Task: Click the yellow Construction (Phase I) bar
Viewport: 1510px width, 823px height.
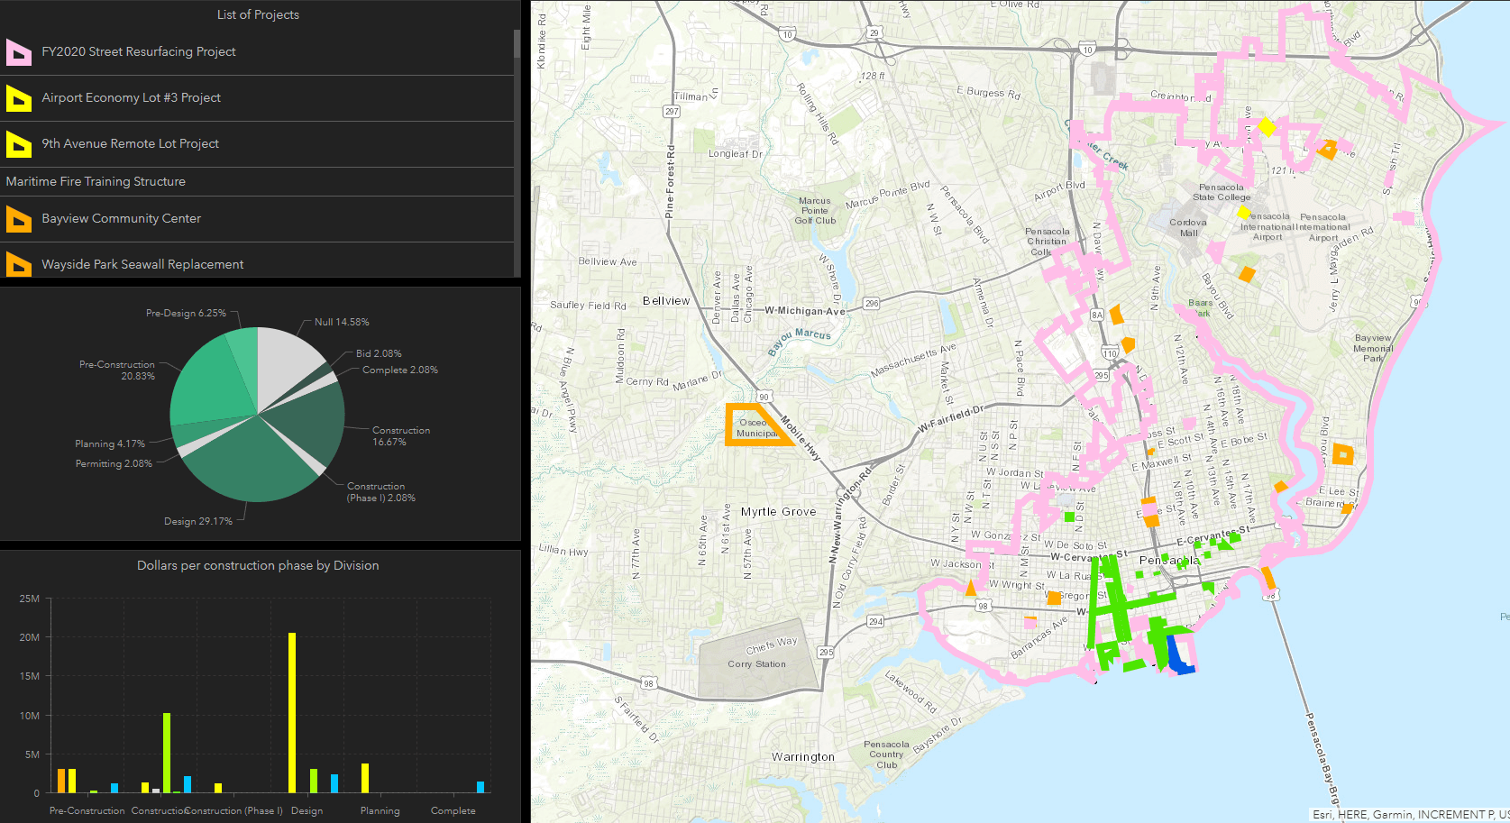Action: click(x=218, y=789)
